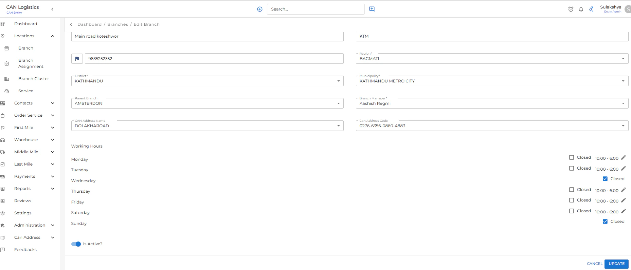Click the Service headset icon in sidebar
Image resolution: width=631 pixels, height=270 pixels.
[6, 91]
